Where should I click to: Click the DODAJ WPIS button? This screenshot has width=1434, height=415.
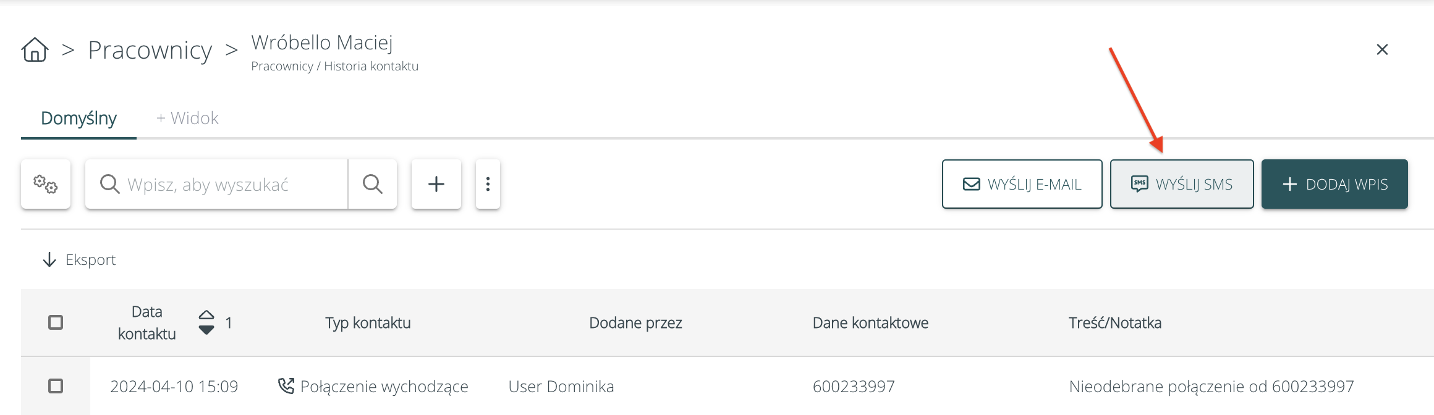(1334, 184)
